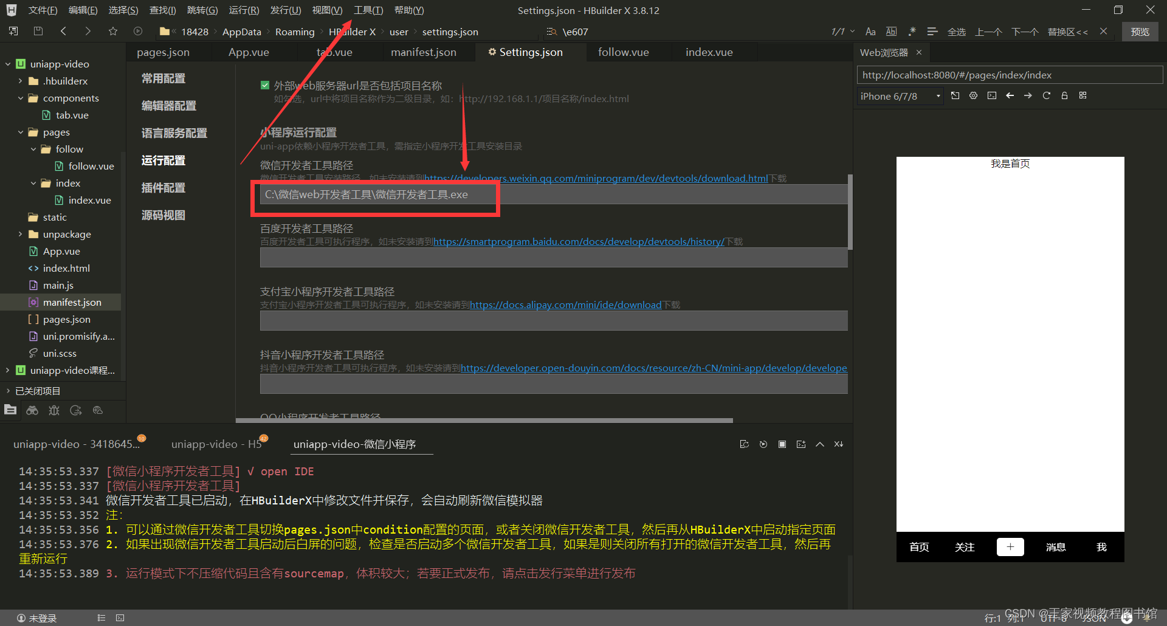Toggle 外部web服务器url是否包括项目名称 checkbox
Viewport: 1167px width, 626px height.
[265, 85]
